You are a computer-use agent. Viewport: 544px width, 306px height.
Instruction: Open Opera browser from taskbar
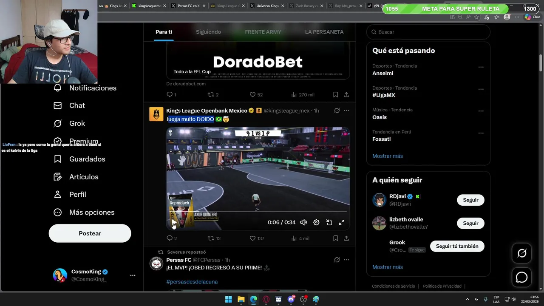[266, 299]
